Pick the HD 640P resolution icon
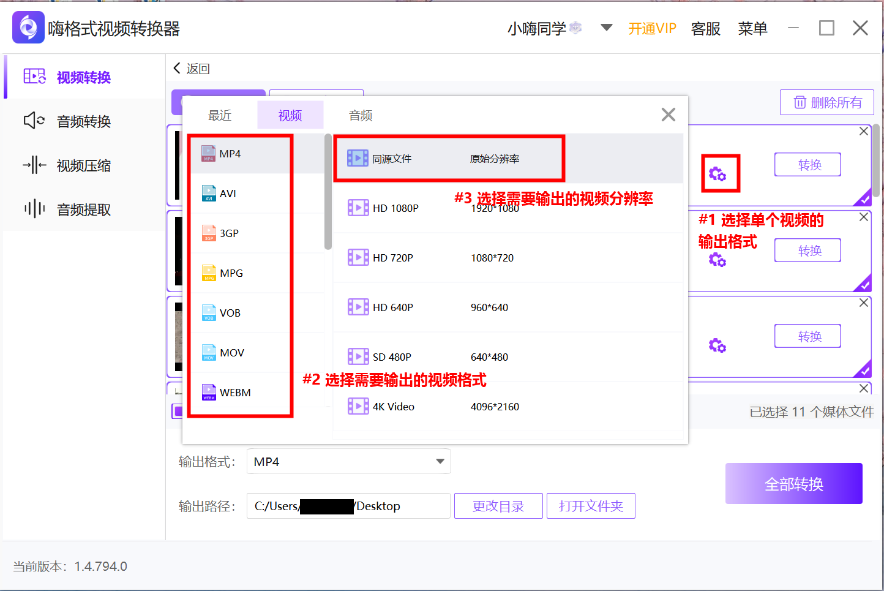The height and width of the screenshot is (591, 884). pos(358,307)
